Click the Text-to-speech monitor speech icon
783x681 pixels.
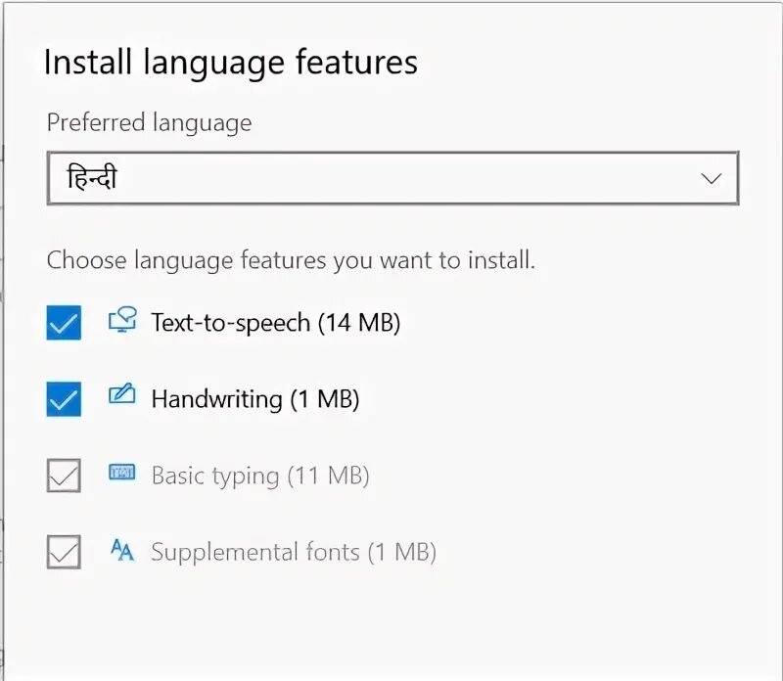pos(121,321)
